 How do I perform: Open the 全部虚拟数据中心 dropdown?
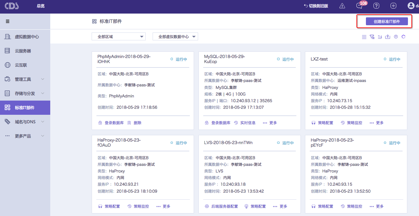tap(175, 37)
